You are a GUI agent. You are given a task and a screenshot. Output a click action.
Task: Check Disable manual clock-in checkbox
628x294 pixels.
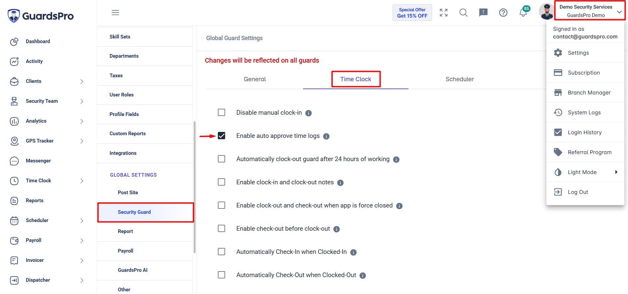click(221, 112)
